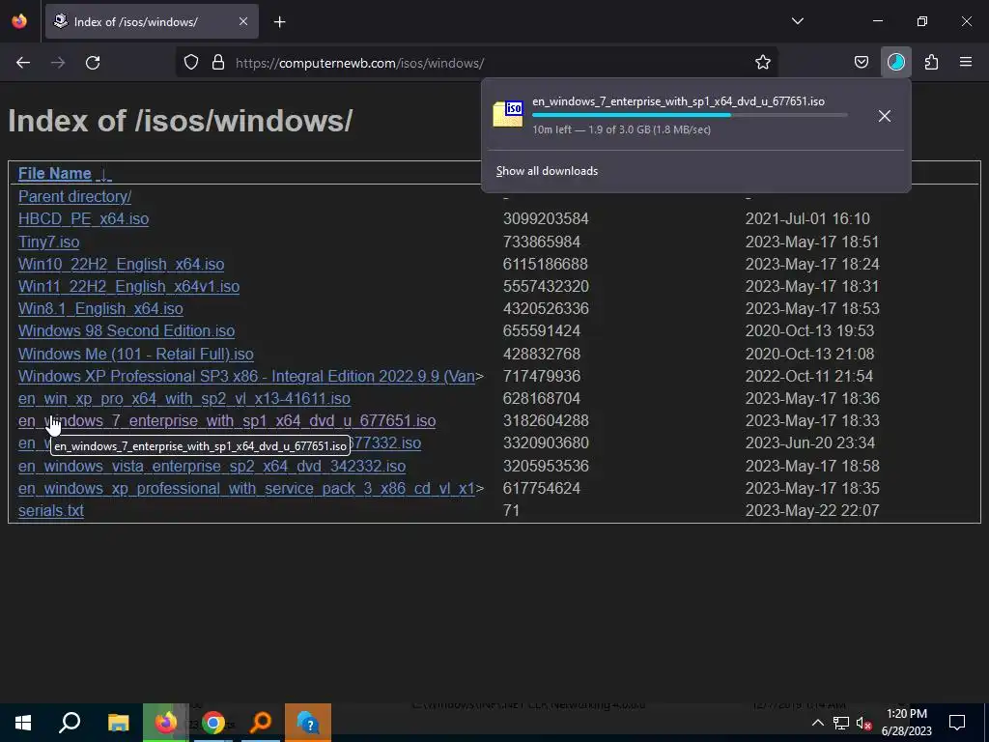
Task: Open Google Chrome from the taskbar
Action: tap(213, 723)
